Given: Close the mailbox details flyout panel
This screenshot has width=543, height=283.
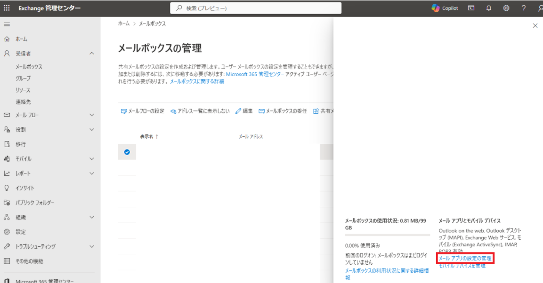Looking at the screenshot, I should (535, 25).
